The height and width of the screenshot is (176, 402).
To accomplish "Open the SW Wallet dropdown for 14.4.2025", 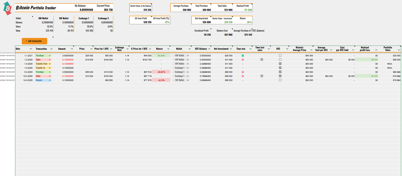I will tap(188, 80).
